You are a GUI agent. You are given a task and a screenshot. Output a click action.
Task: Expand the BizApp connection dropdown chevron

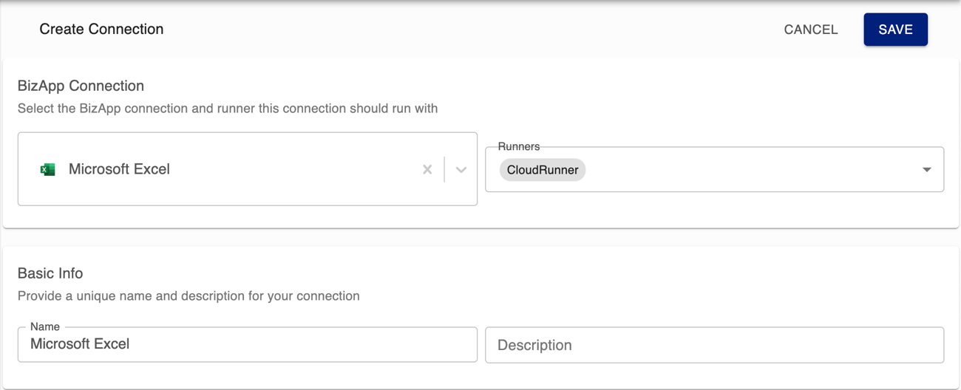(461, 170)
